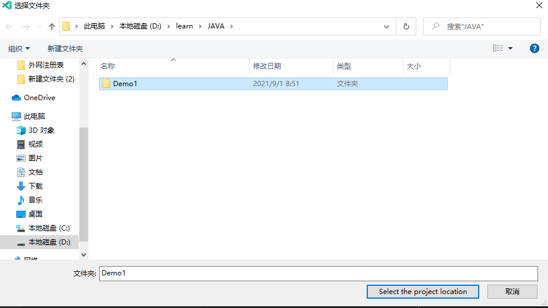Open OneDrive in the navigation pane

click(39, 98)
